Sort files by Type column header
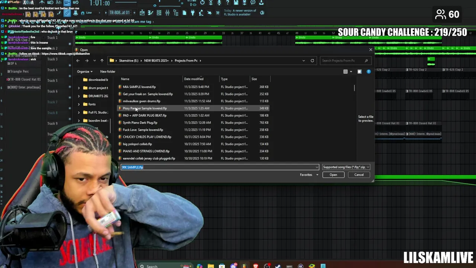Screen dimensions: 476x268 pyautogui.click(x=235, y=79)
